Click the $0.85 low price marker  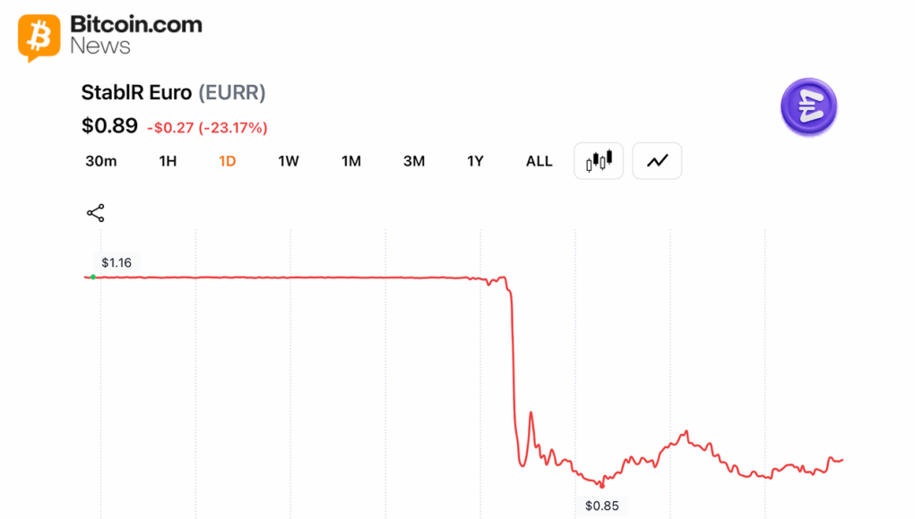[602, 506]
